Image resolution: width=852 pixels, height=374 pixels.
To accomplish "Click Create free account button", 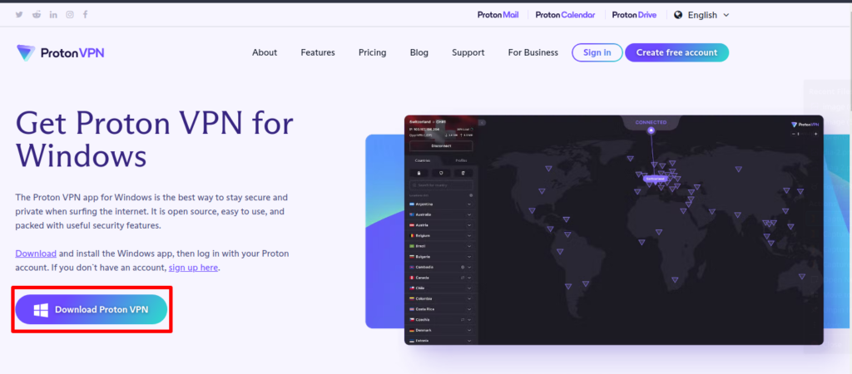I will (x=676, y=52).
